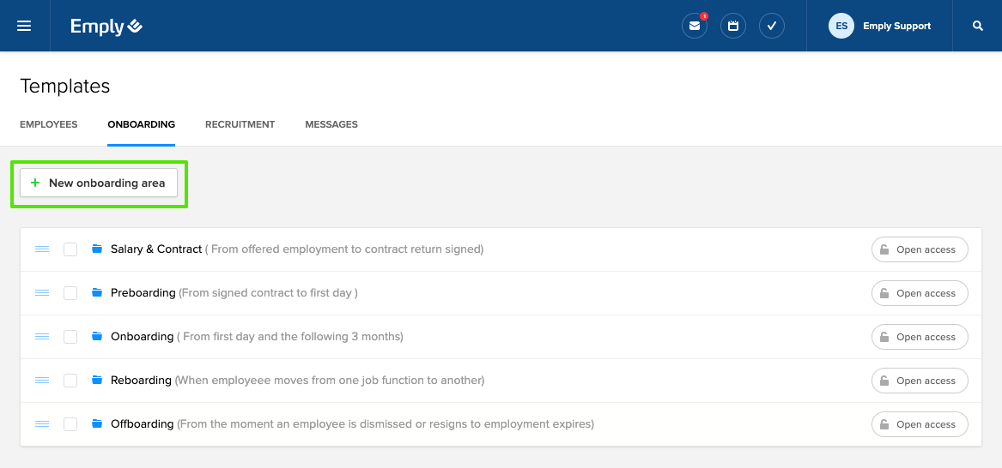Screen dimensions: 1002x468
Task: Tick the Salary & Contract checkbox
Action: tap(70, 249)
